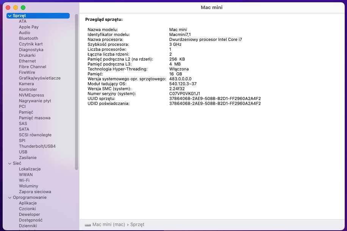Click the 2.24f32 SMC version value

pos(177,89)
